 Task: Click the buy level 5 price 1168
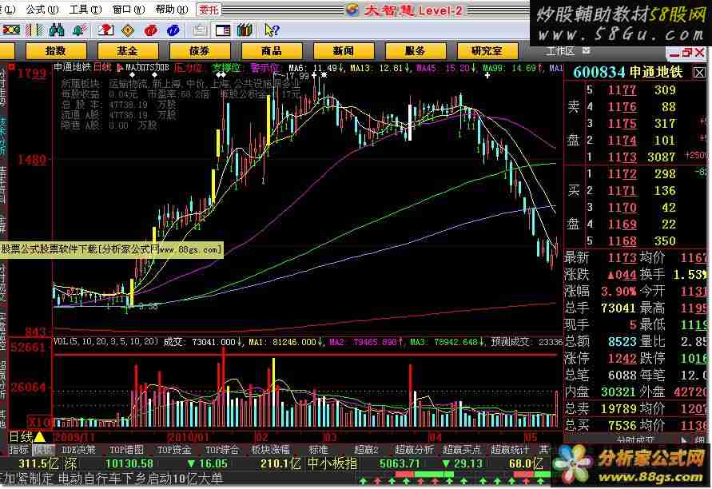click(x=622, y=241)
